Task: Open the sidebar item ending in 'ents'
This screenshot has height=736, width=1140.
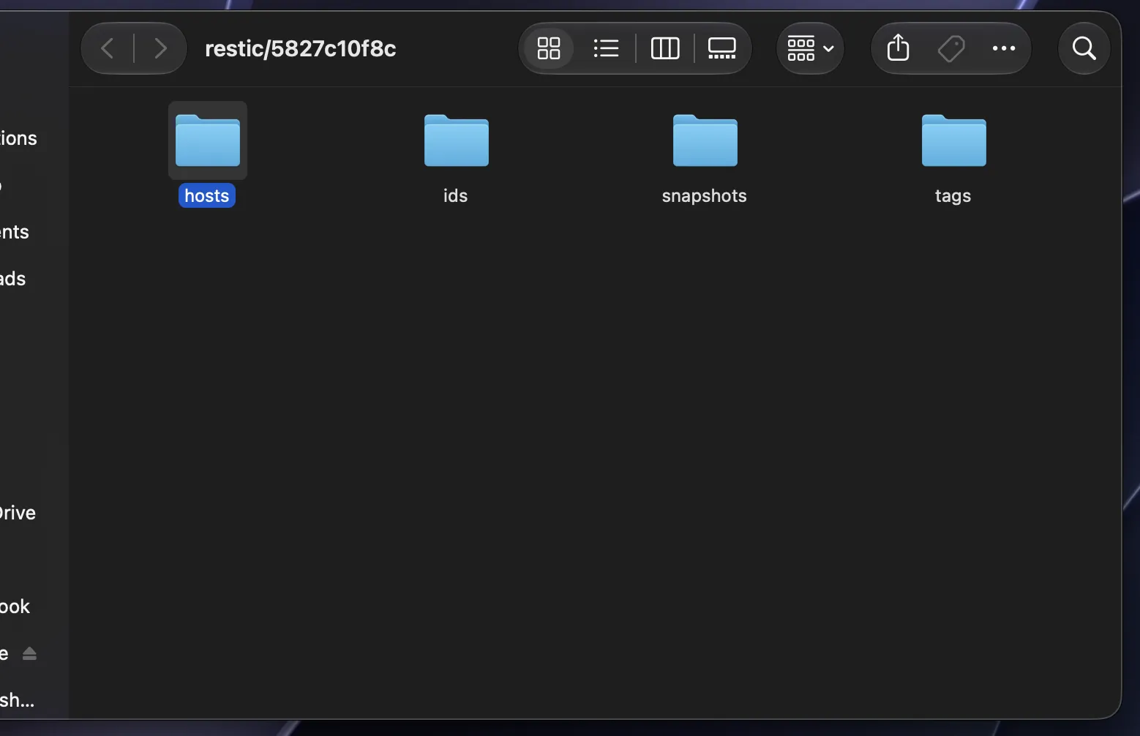Action: (x=15, y=232)
